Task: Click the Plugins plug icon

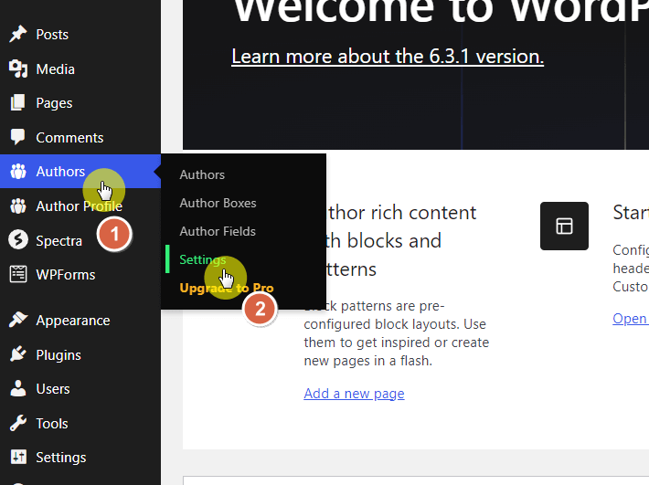Action: click(18, 354)
